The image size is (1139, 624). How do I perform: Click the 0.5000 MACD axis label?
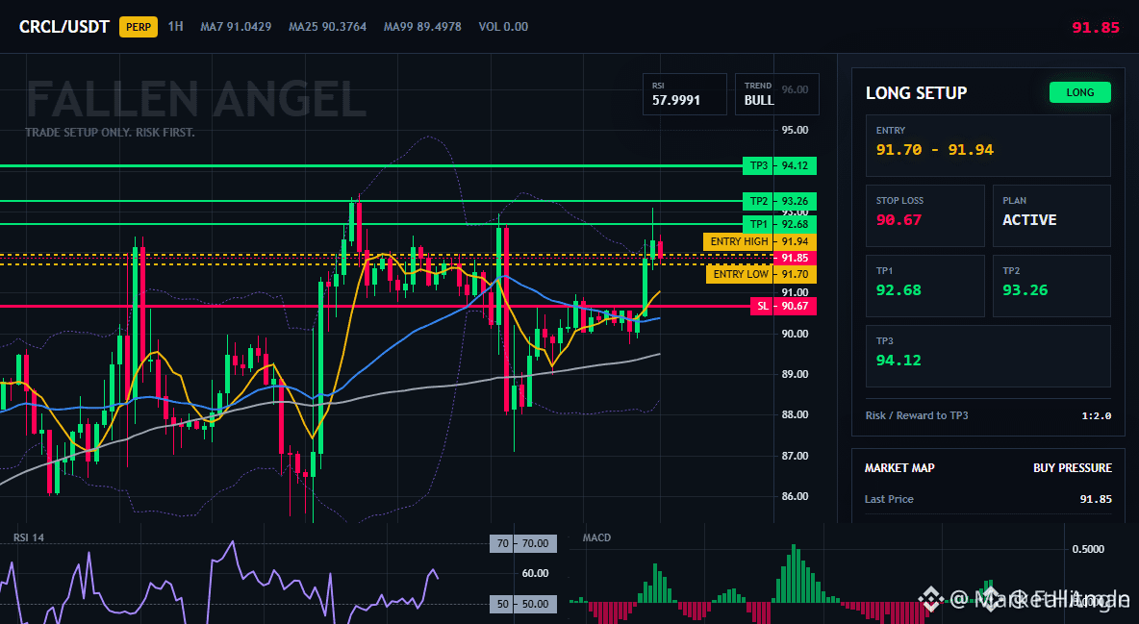pos(1088,549)
